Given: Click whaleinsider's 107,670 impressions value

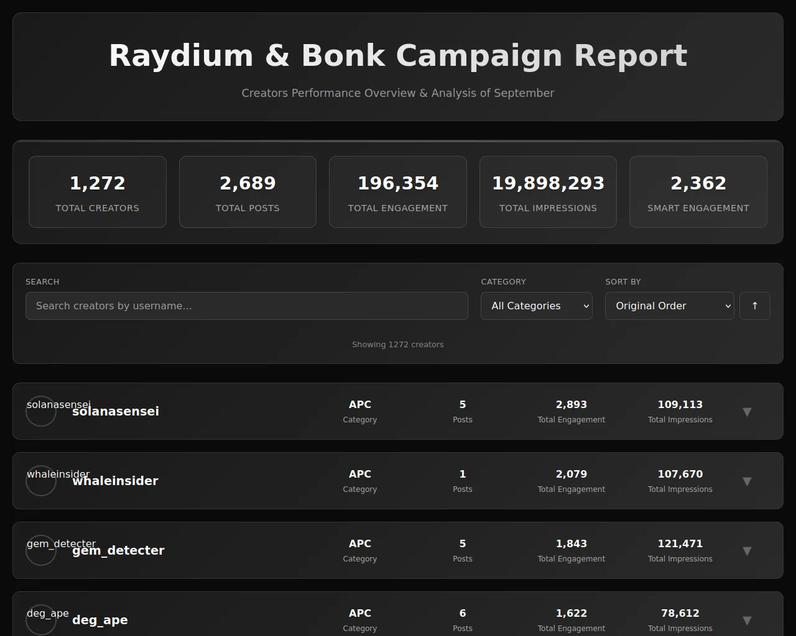Looking at the screenshot, I should [680, 474].
